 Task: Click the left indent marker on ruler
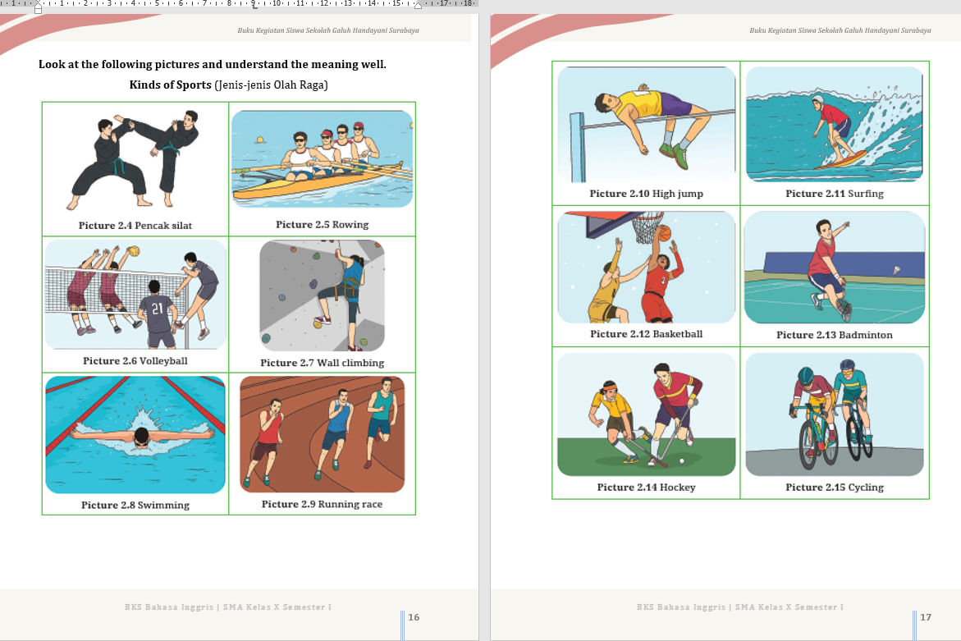pos(38,7)
